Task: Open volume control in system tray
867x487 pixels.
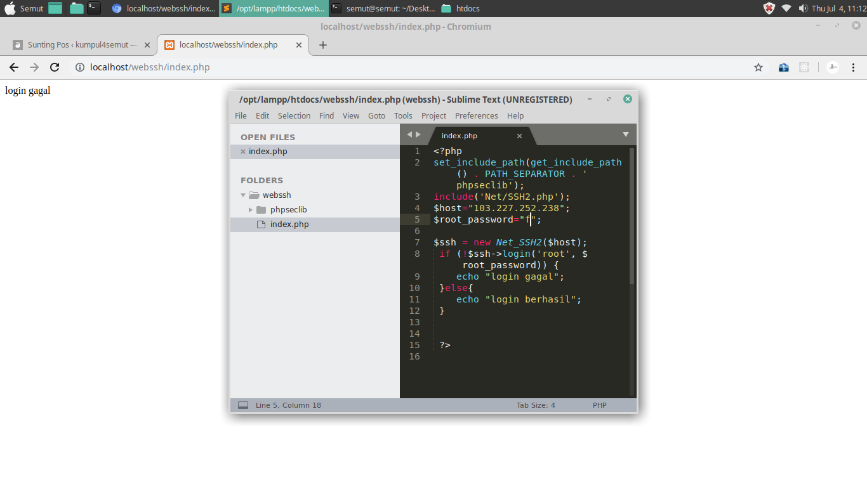Action: point(803,8)
